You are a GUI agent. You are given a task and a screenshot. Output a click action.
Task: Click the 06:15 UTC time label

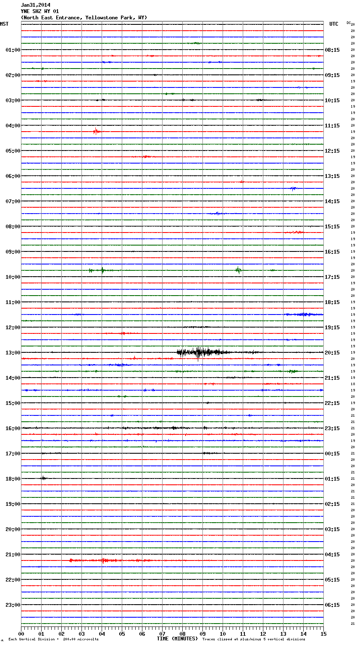(x=332, y=605)
